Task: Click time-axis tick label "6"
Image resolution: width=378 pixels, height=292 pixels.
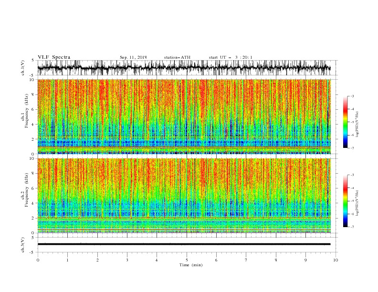Action: [x=216, y=260]
